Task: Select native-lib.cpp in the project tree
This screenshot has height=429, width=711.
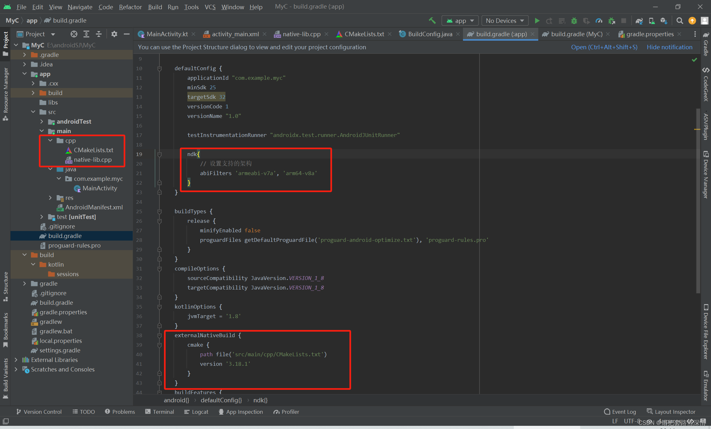Action: (x=92, y=160)
